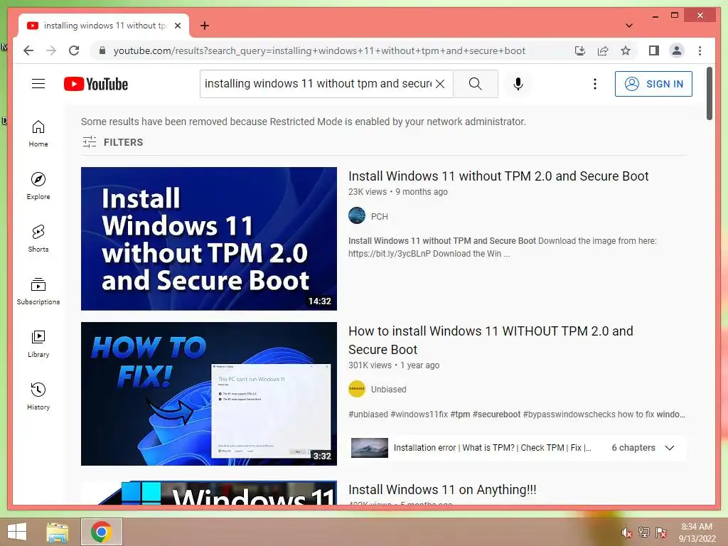Install YouTube app via address bar icon
This screenshot has height=546, width=728.
coord(580,50)
